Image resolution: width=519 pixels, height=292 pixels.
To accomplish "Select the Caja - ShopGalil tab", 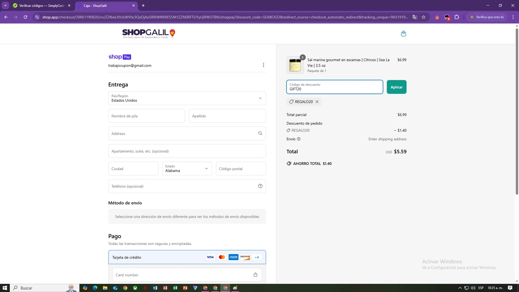I will click(x=106, y=6).
